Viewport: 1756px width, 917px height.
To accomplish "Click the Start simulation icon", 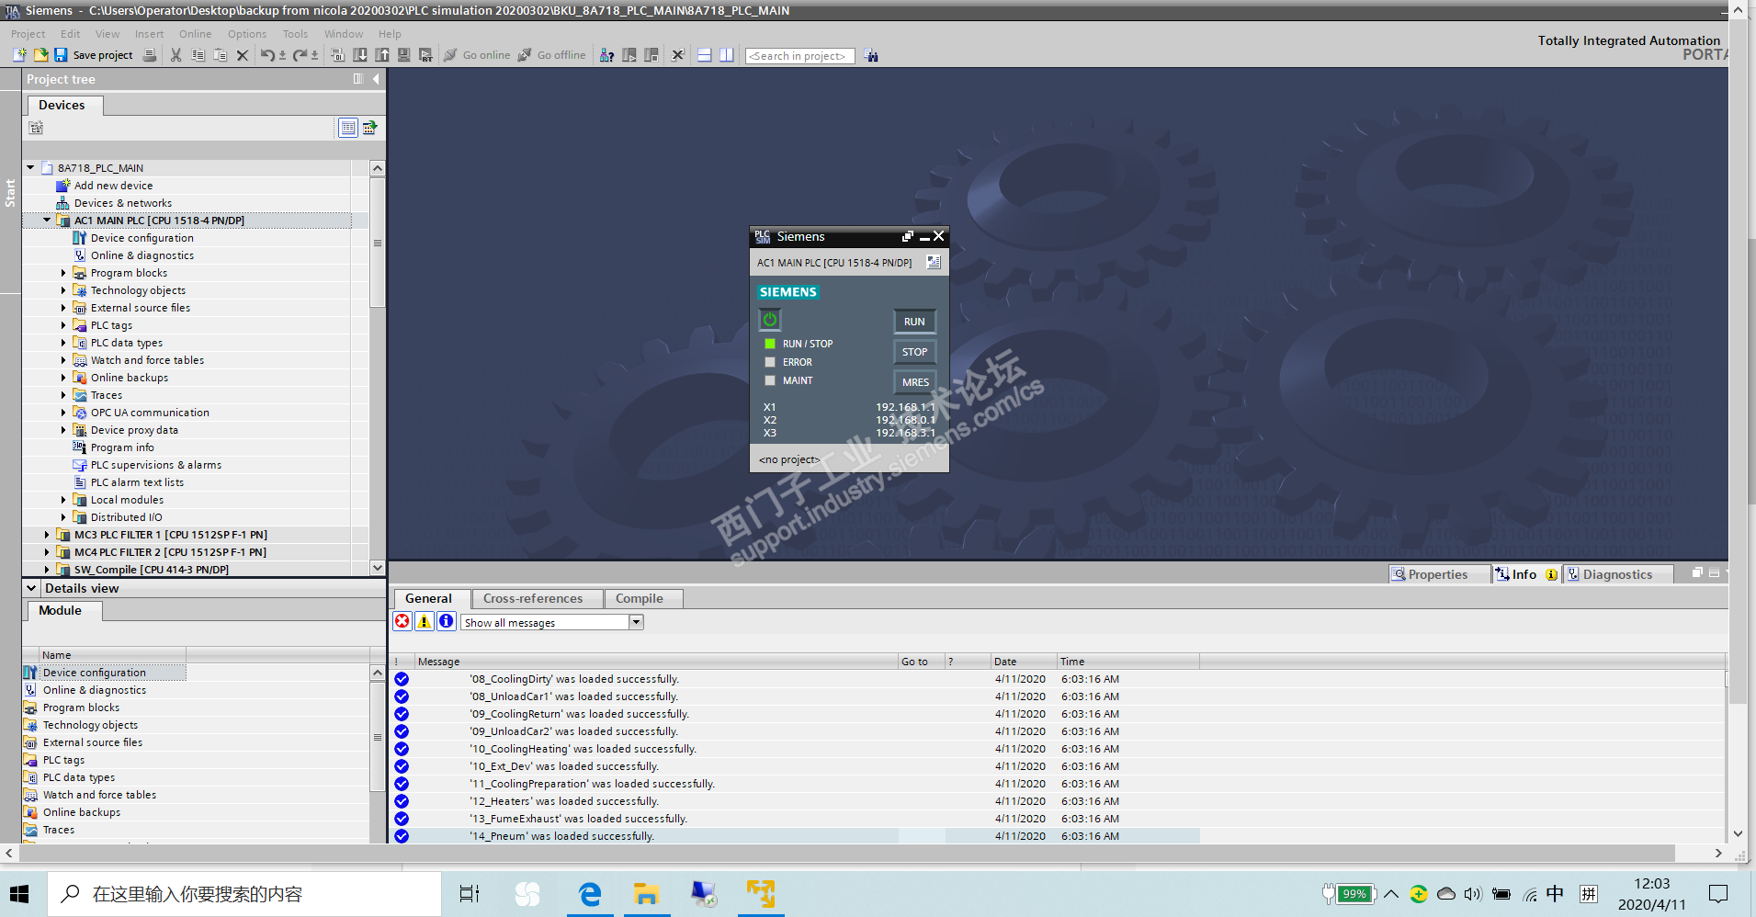I will coord(404,55).
